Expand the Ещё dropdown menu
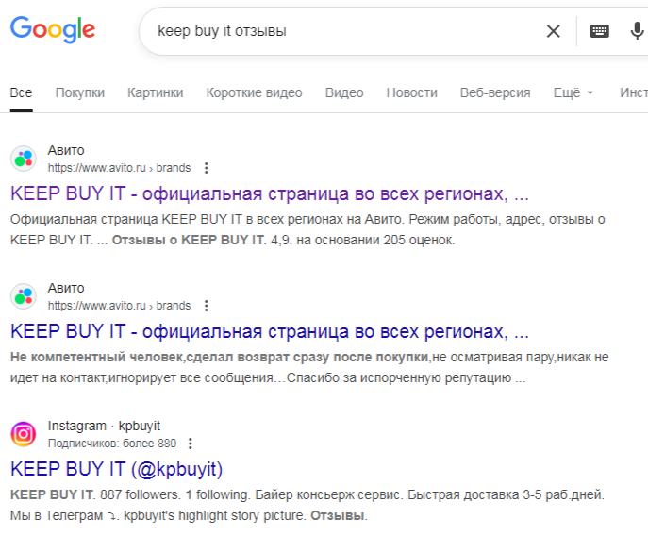Screen dimensions: 648x536 [573, 92]
